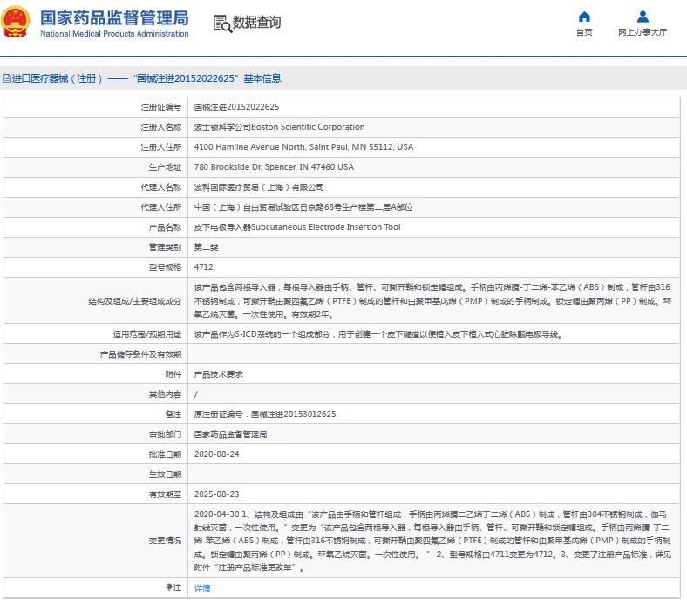This screenshot has height=605, width=687.
Task: Click the 注册人名称 row label
Action: point(160,127)
